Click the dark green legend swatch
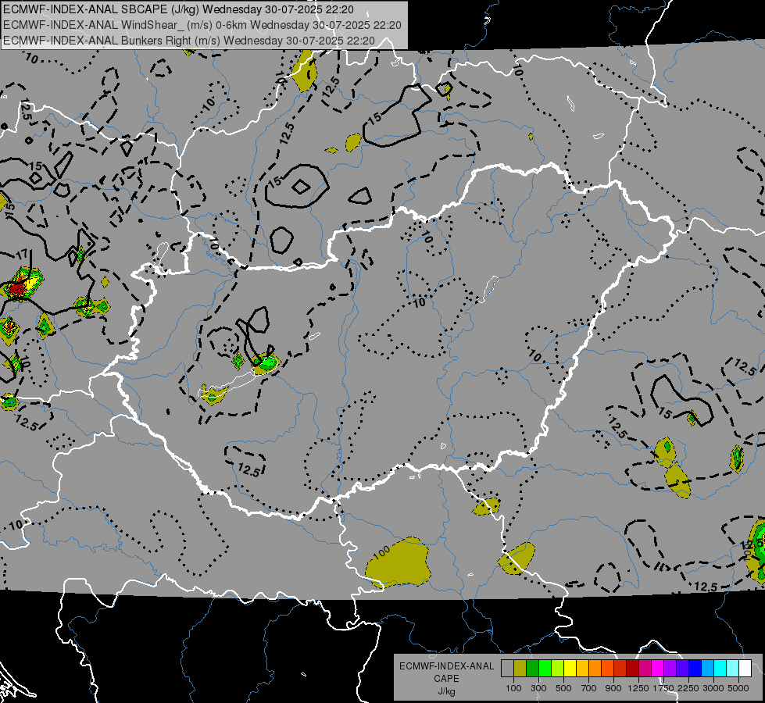 point(532,669)
